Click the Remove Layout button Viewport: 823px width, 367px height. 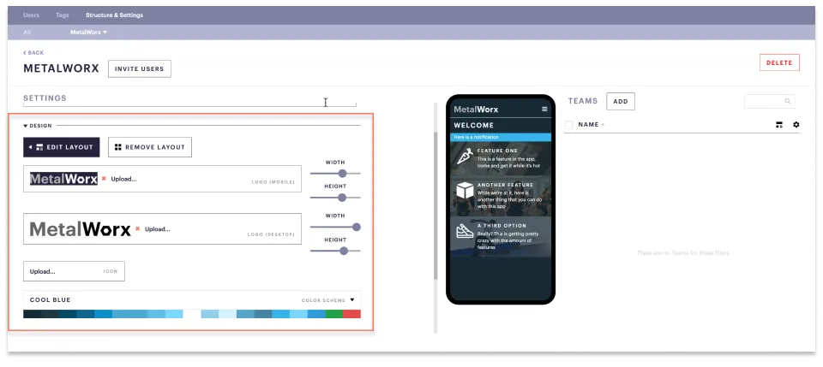[150, 147]
